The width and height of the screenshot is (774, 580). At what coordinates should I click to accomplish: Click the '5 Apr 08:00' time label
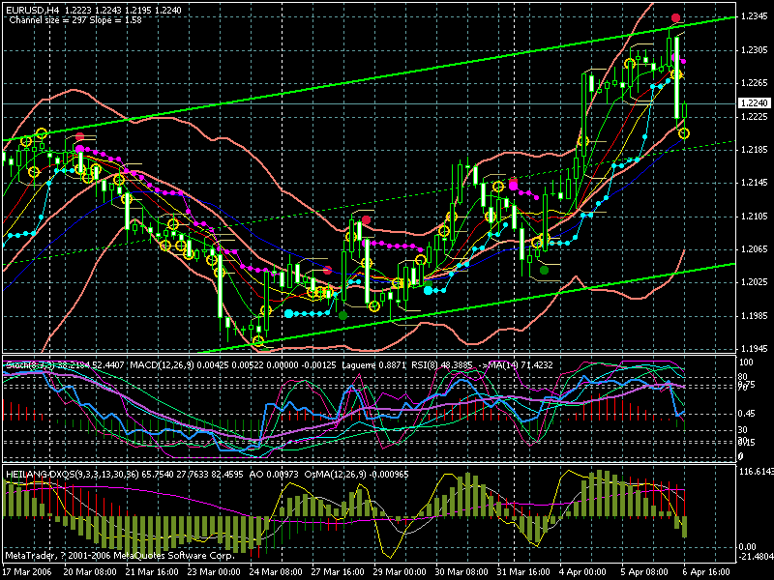click(645, 572)
